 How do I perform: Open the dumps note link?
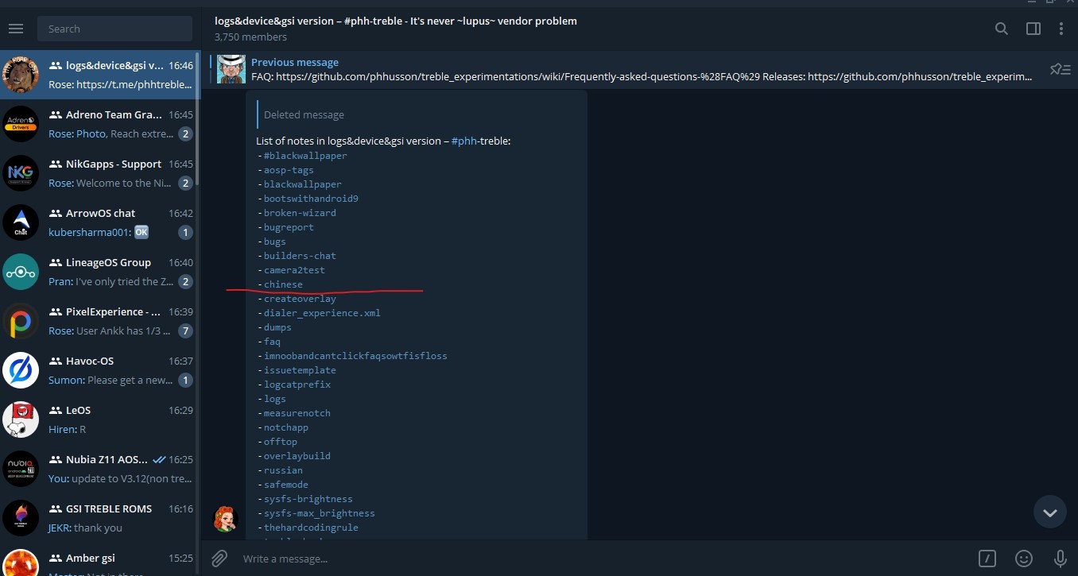(277, 327)
